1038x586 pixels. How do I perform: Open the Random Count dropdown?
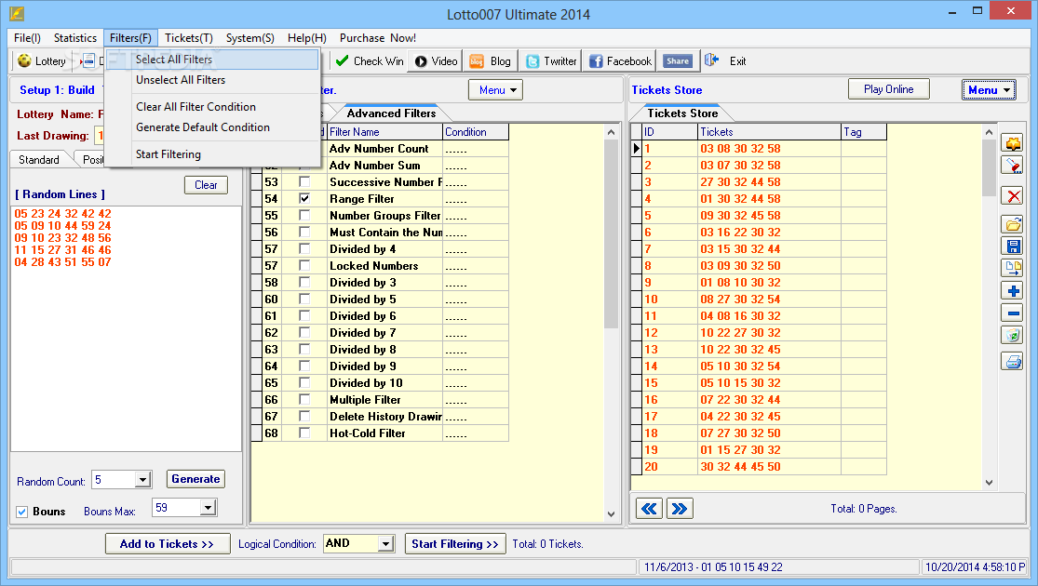coord(142,480)
